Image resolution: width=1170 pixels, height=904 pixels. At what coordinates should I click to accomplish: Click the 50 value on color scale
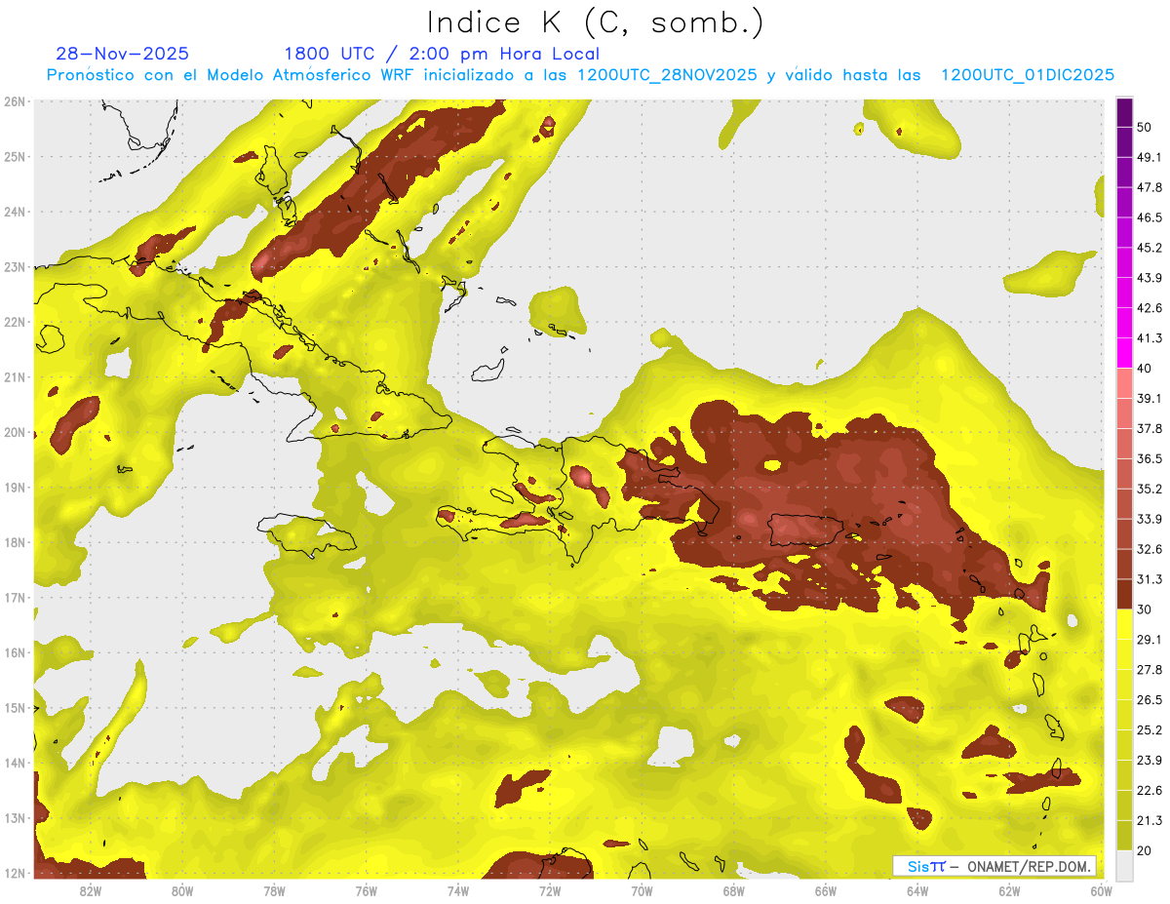pos(1145,127)
